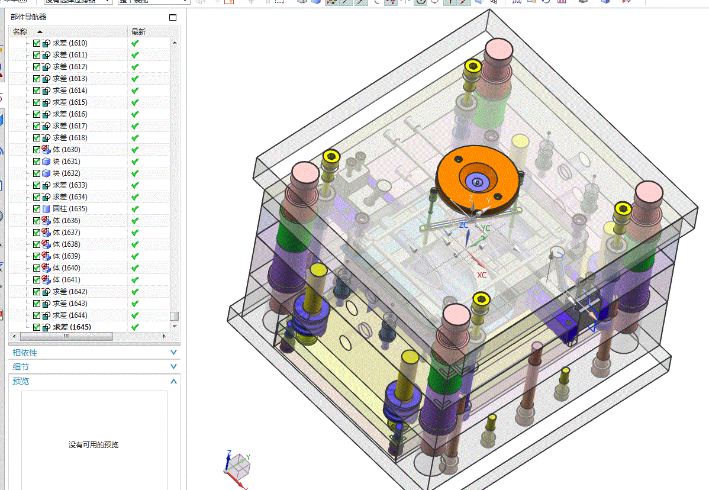This screenshot has width=709, height=490.
Task: Toggle the checkbox of 块 (1632)
Action: click(37, 173)
